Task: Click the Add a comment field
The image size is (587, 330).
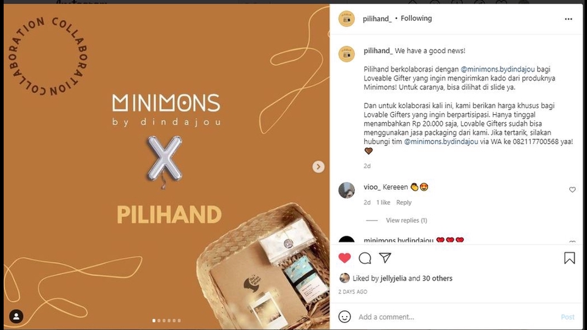Action: 457,317
